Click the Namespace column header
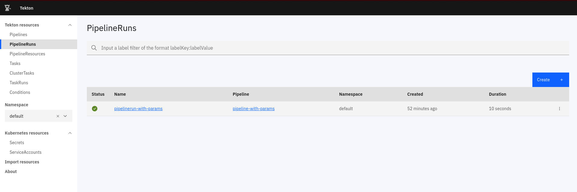The height and width of the screenshot is (192, 577). [x=351, y=94]
